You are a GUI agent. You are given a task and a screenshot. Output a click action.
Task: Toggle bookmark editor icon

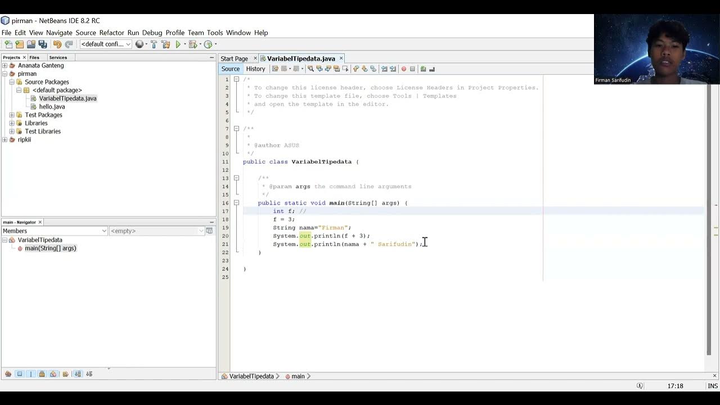click(373, 69)
